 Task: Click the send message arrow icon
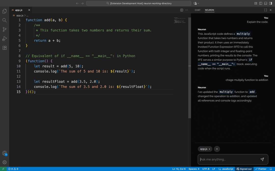pyautogui.click(x=262, y=159)
